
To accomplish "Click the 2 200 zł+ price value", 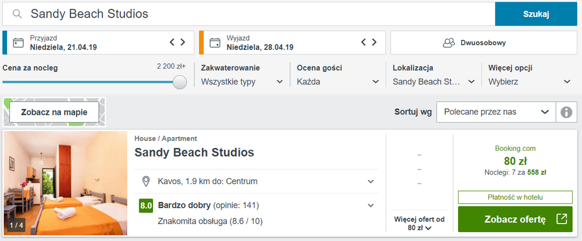I will click(171, 67).
